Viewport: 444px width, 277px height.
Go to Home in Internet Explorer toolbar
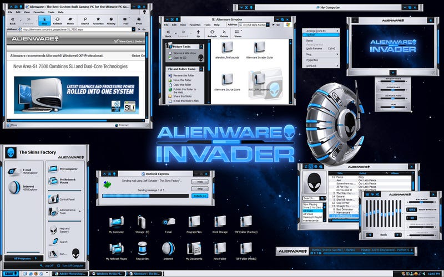[x=70, y=20]
